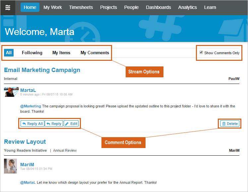Show the My Items stream tab
Image resolution: width=248 pixels, height=192 pixels.
(x=61, y=53)
